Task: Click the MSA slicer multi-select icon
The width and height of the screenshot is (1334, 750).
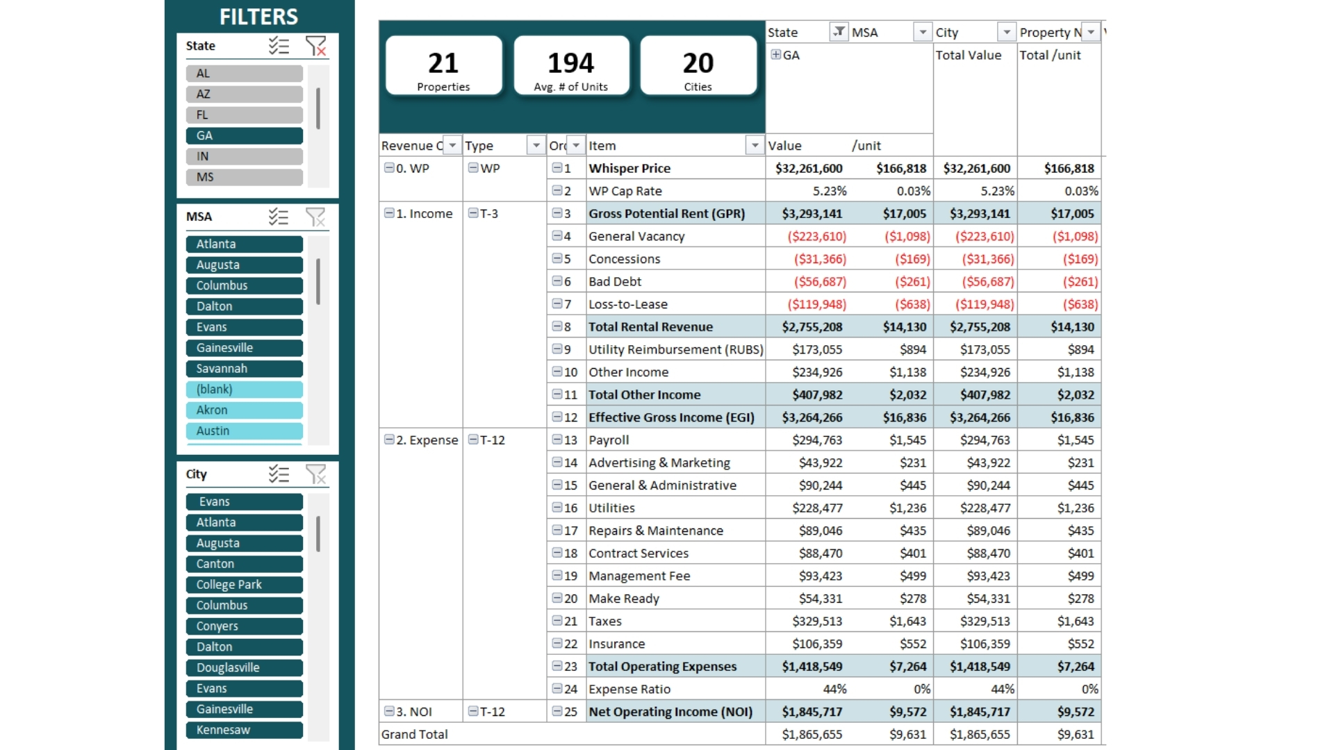Action: 279,217
